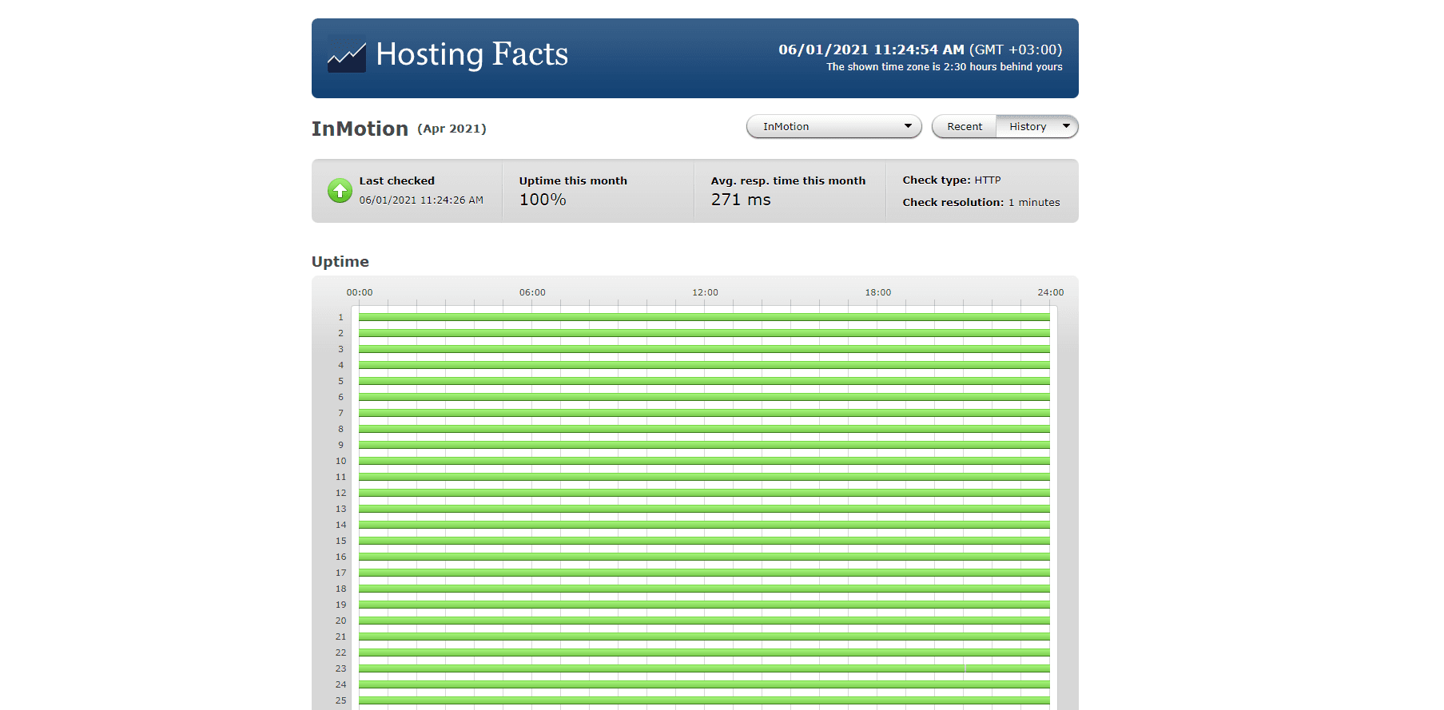Screen dimensions: 1444x710
Task: Click the 06:00 time axis label
Action: (x=532, y=292)
